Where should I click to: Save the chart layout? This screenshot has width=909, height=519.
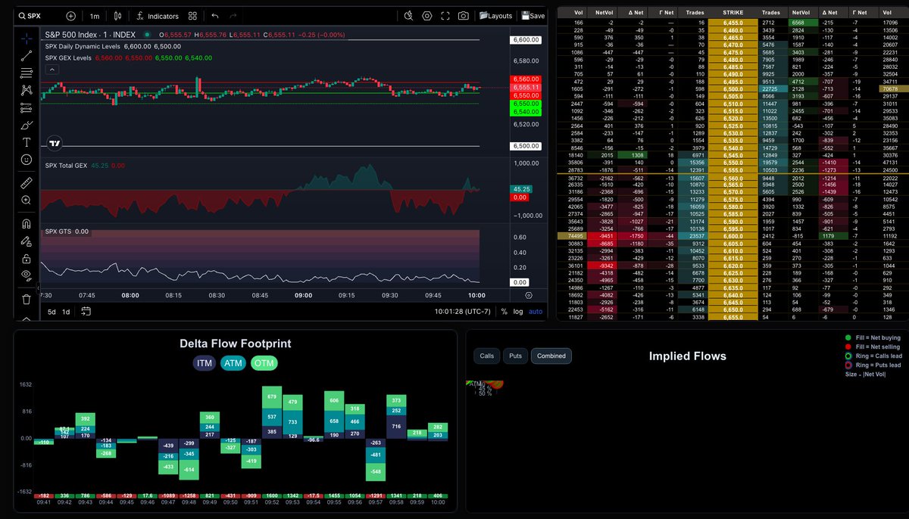tap(532, 16)
